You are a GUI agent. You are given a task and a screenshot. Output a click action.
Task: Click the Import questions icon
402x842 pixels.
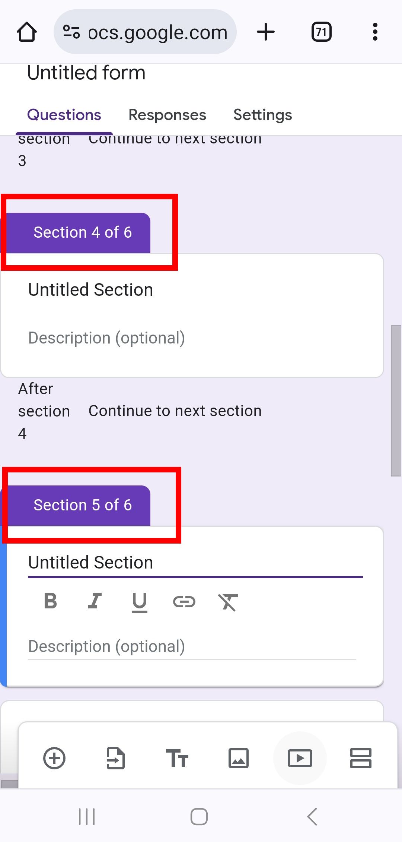coord(116,759)
